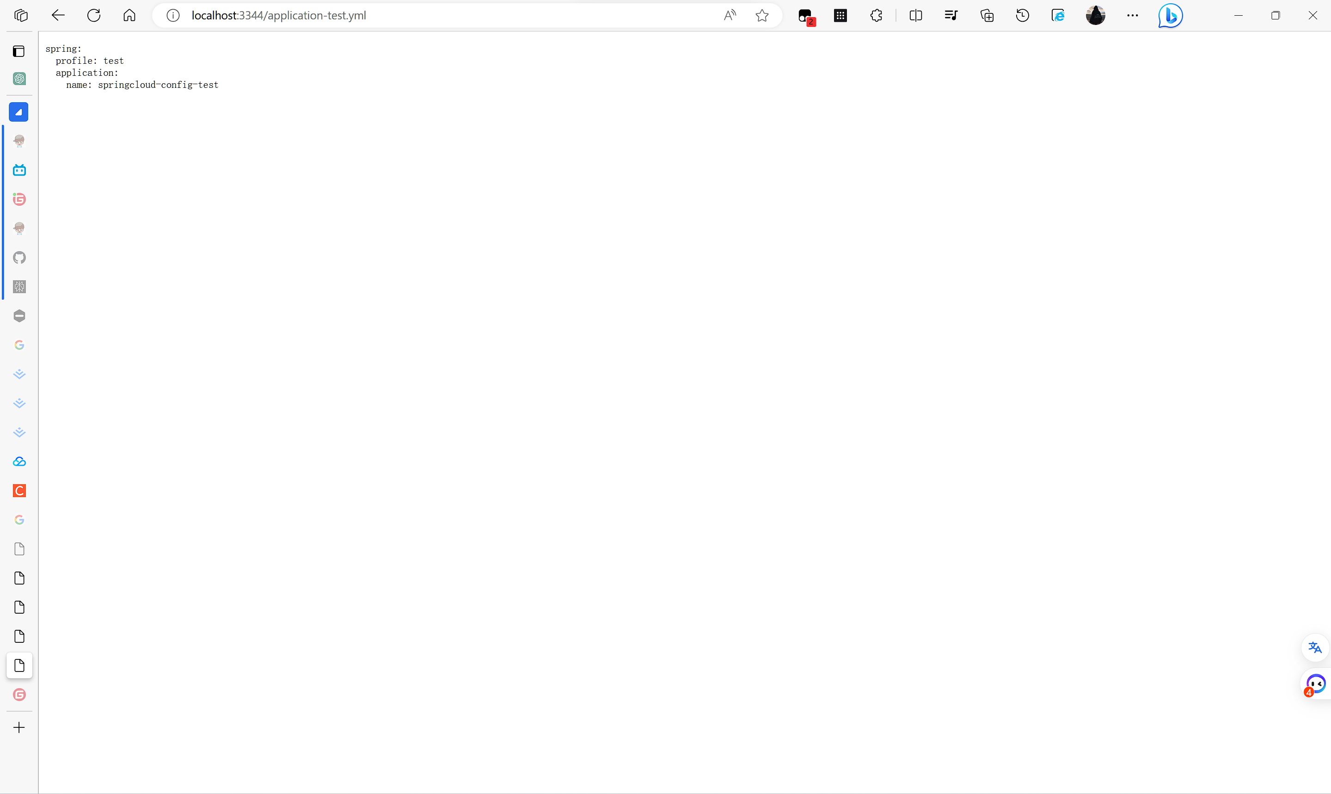This screenshot has width=1331, height=794.
Task: Open the favorites list panel
Action: coord(951,16)
